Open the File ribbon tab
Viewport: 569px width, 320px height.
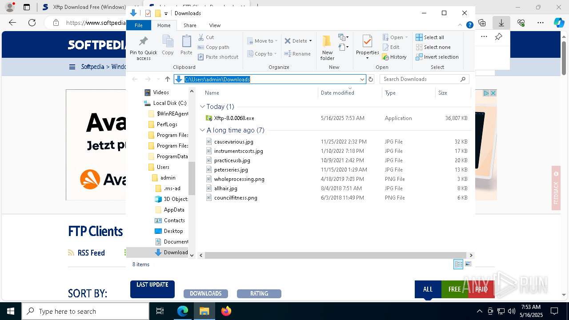pos(139,25)
